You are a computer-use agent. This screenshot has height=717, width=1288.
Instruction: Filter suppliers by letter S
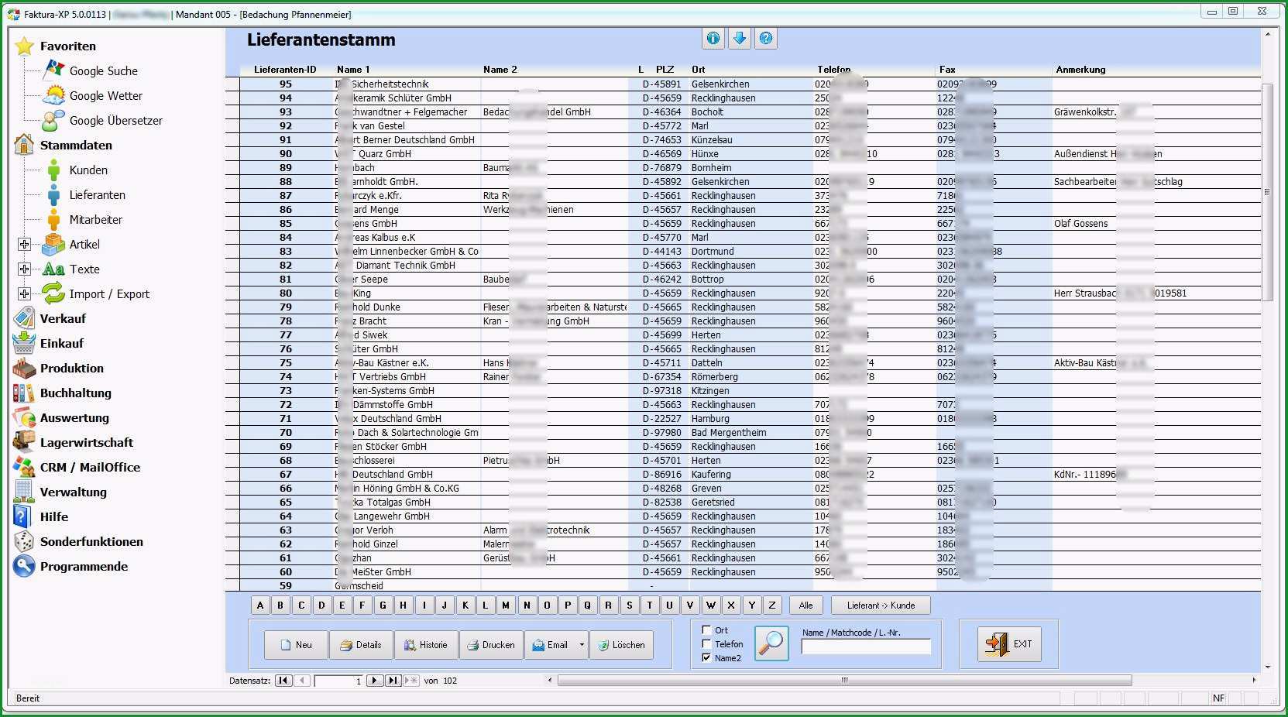(x=629, y=606)
